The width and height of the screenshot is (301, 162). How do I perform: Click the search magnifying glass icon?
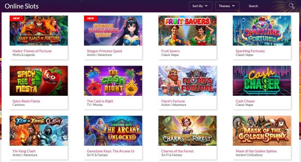[292, 6]
